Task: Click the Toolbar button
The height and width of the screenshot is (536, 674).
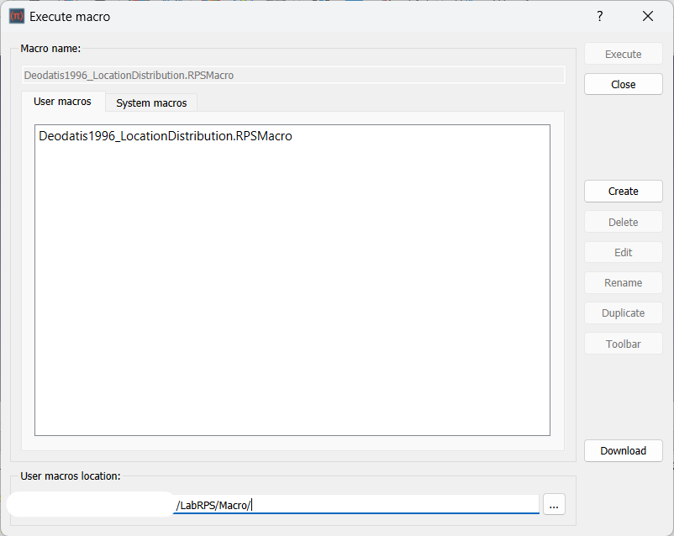Action: [x=623, y=344]
